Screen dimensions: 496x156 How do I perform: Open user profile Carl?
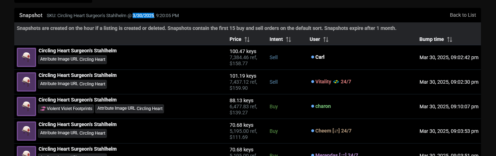pos(320,57)
